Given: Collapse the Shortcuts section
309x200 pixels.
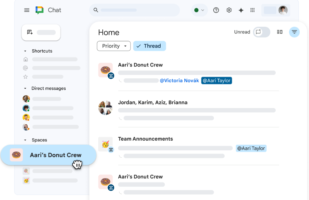Looking at the screenshot, I should tap(25, 51).
